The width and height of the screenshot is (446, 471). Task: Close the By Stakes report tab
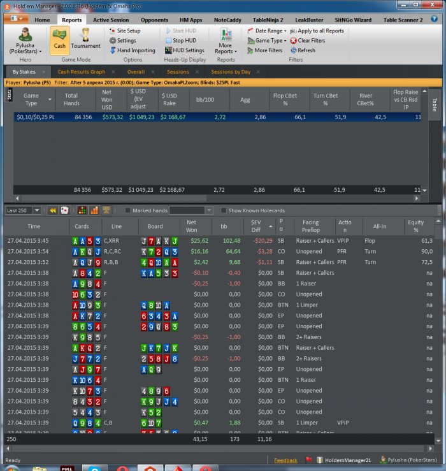click(x=43, y=72)
